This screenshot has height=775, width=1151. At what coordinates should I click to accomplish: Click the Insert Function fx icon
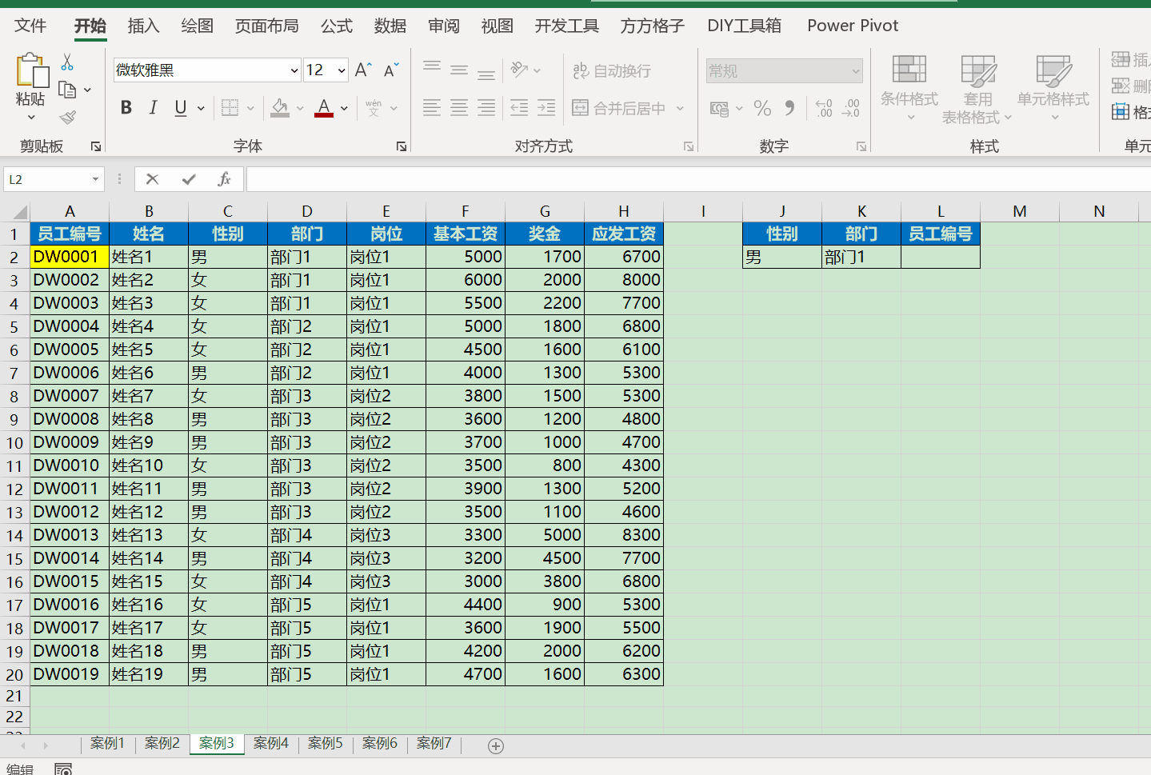[224, 179]
